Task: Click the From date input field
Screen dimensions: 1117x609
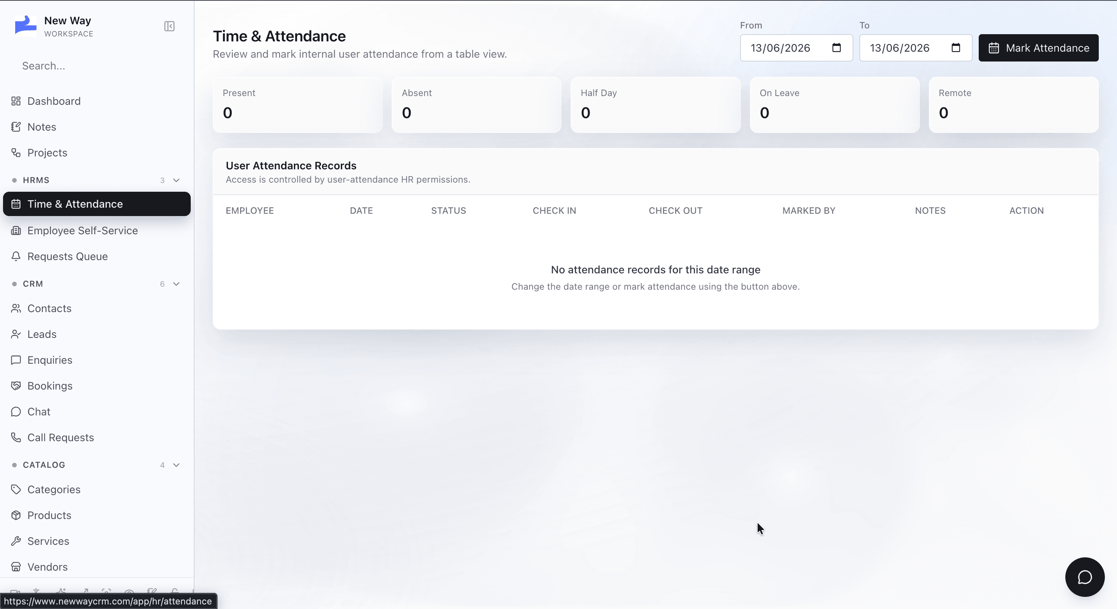Action: tap(796, 48)
